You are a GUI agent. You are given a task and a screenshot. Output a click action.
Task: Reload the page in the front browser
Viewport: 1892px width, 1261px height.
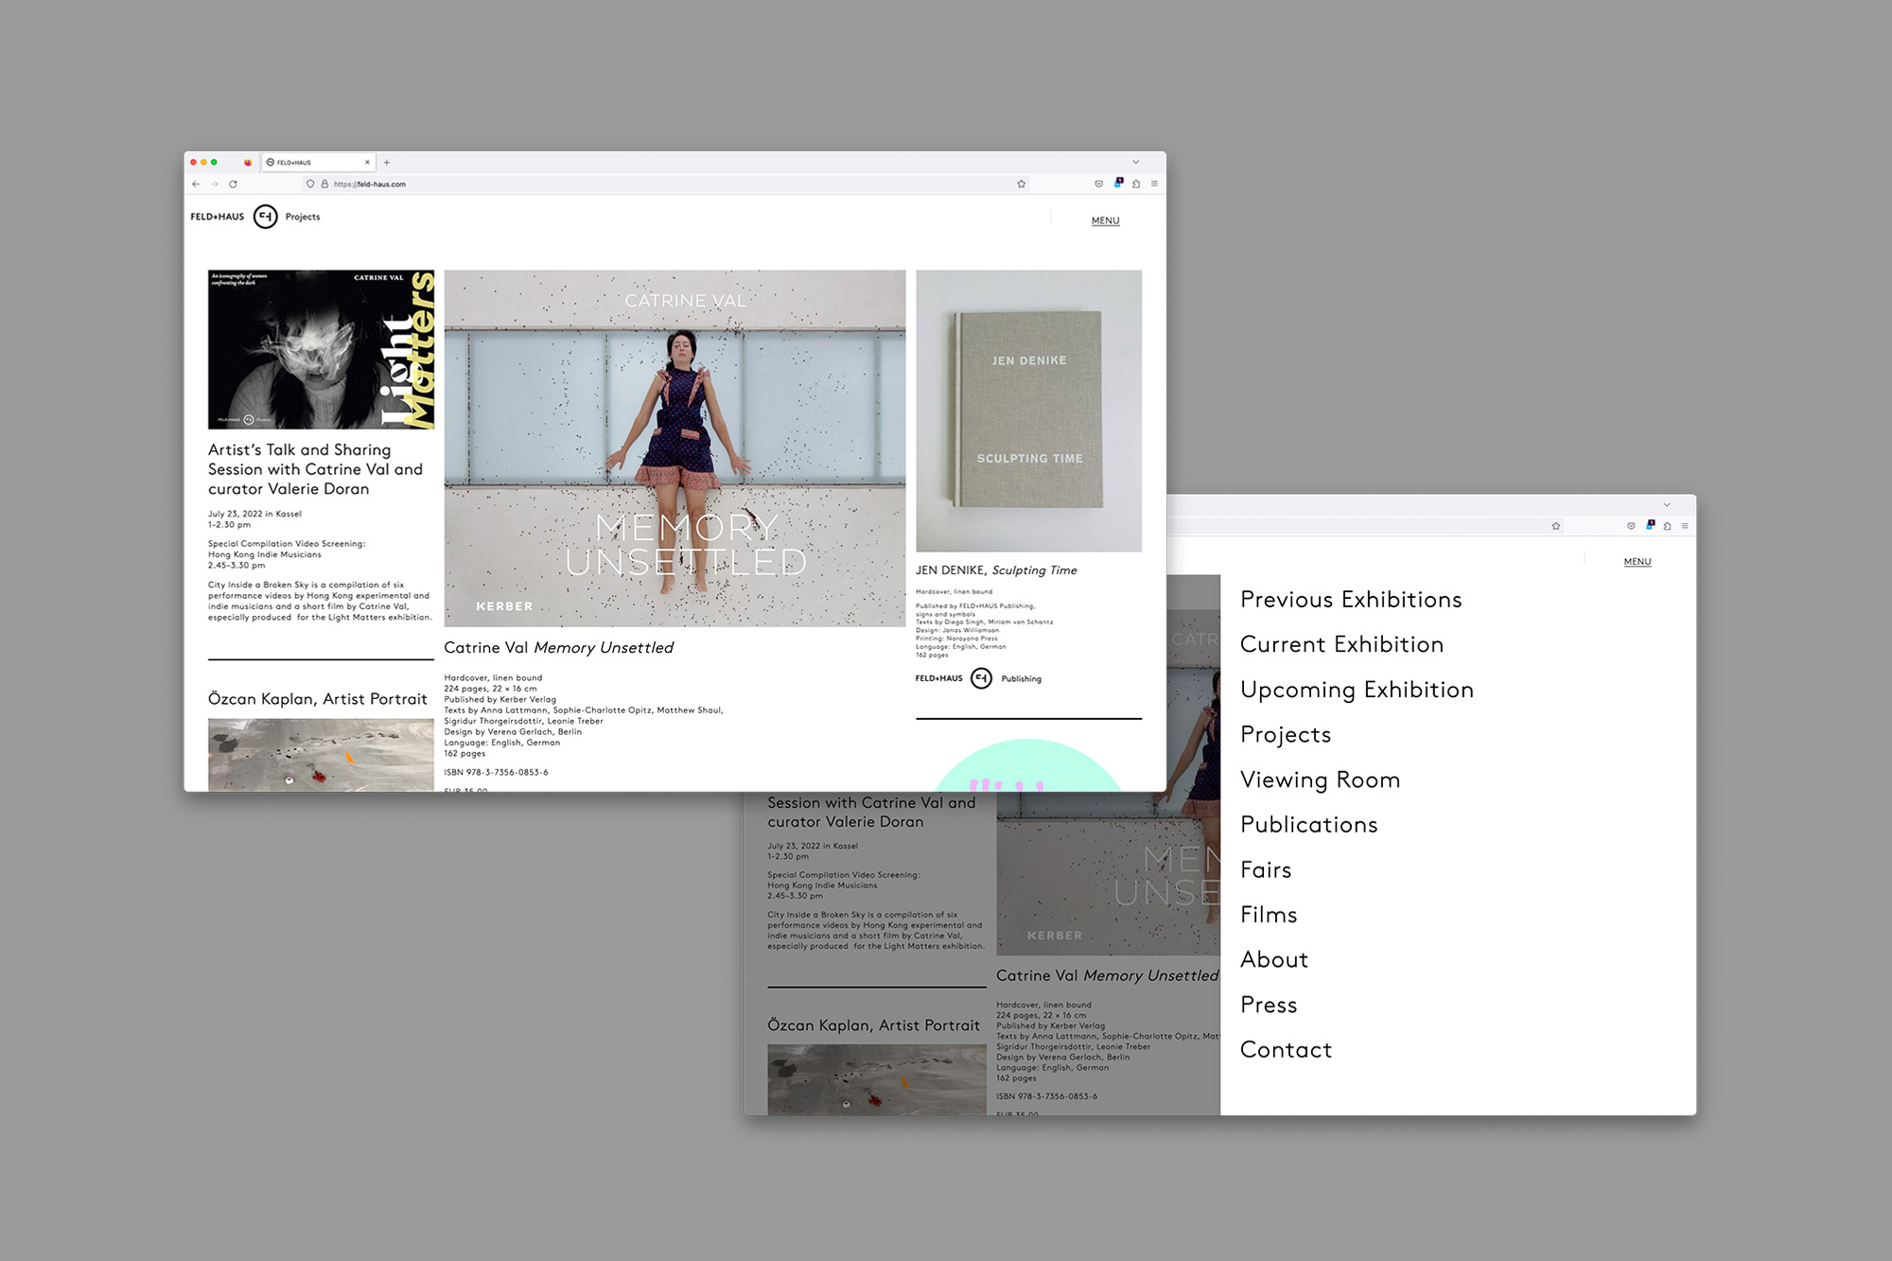233,184
